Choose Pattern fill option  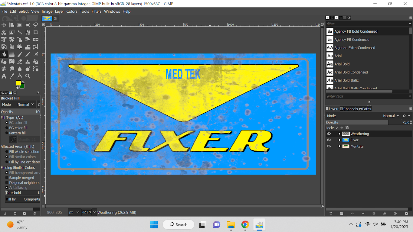16,133
